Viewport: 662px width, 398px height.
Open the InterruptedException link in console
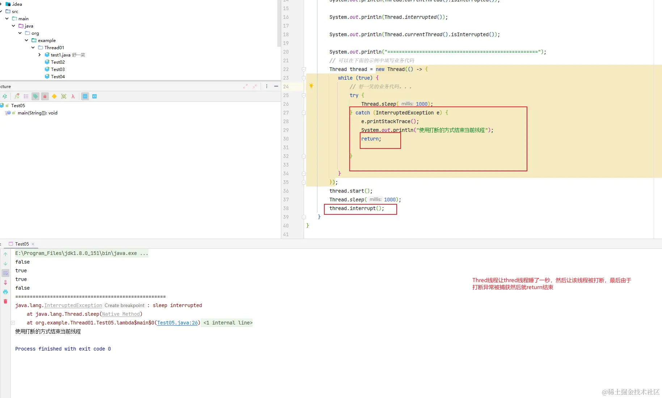point(73,305)
